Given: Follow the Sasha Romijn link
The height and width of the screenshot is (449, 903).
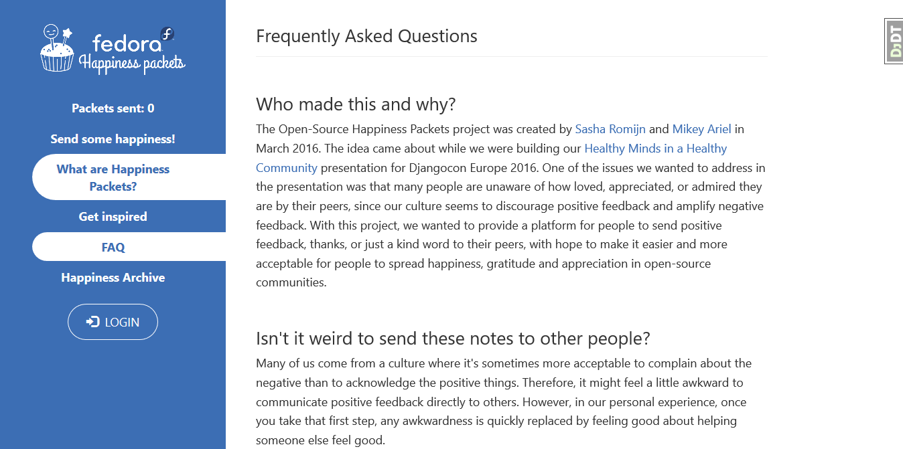Looking at the screenshot, I should pos(610,129).
